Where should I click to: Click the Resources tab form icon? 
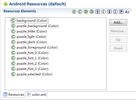click(x=5, y=94)
